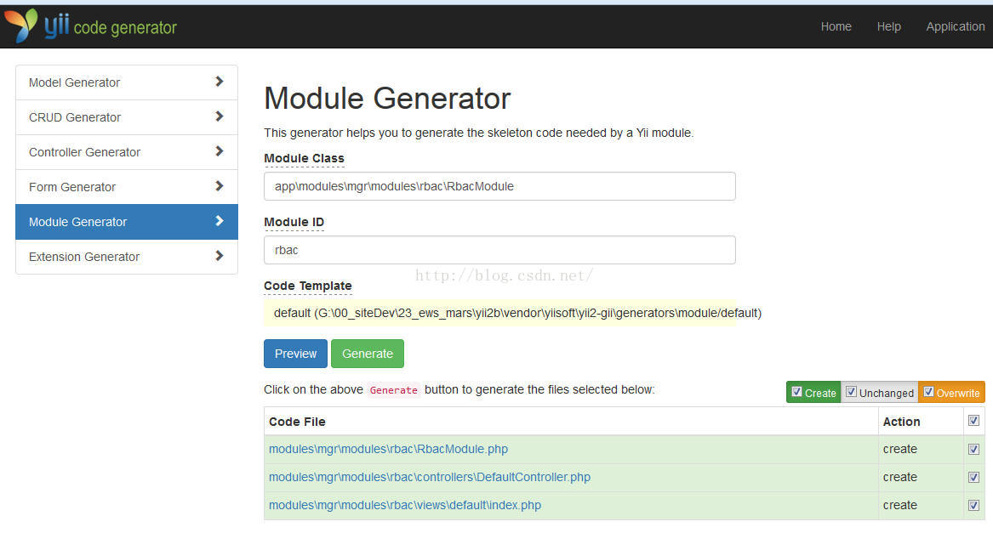Click chevron beside Form Generator
Screen dimensions: 993x533
point(220,186)
